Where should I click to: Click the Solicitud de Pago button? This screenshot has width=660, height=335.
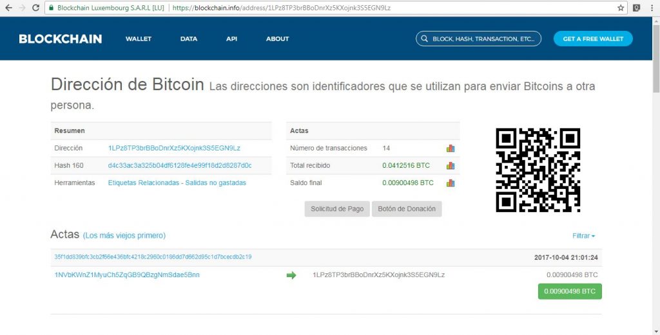(337, 209)
